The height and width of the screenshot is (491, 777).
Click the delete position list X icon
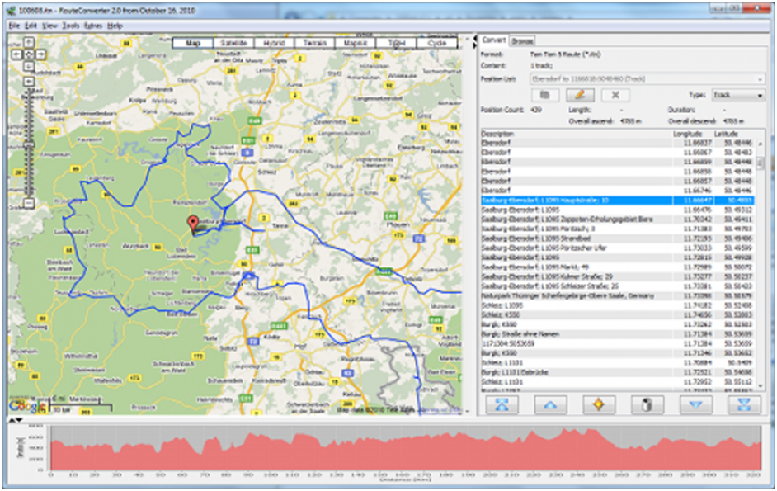(615, 94)
